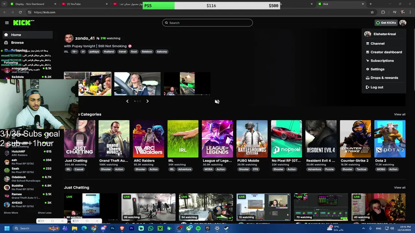Viewport: 415px width, 233px height.
Task: Switch to Display - Kick Dashboard tab
Action: coord(32,4)
